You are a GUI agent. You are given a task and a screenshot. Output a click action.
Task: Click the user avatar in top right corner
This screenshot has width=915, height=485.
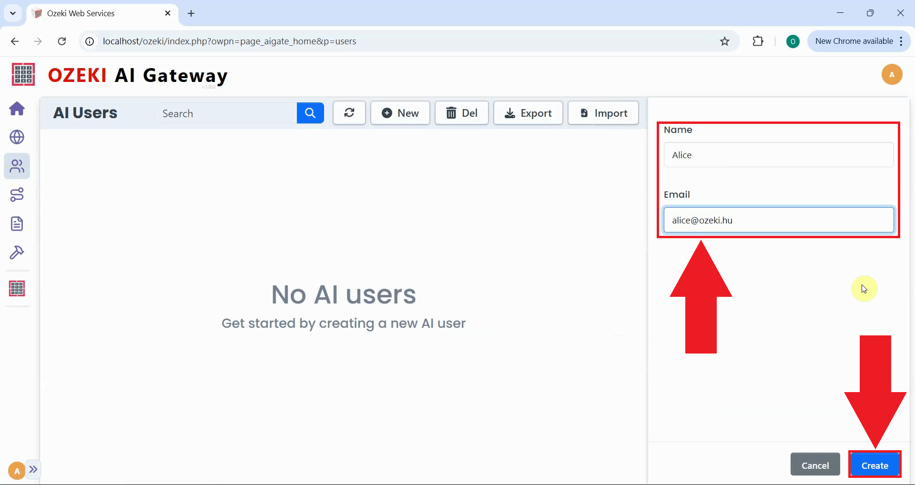pos(892,74)
